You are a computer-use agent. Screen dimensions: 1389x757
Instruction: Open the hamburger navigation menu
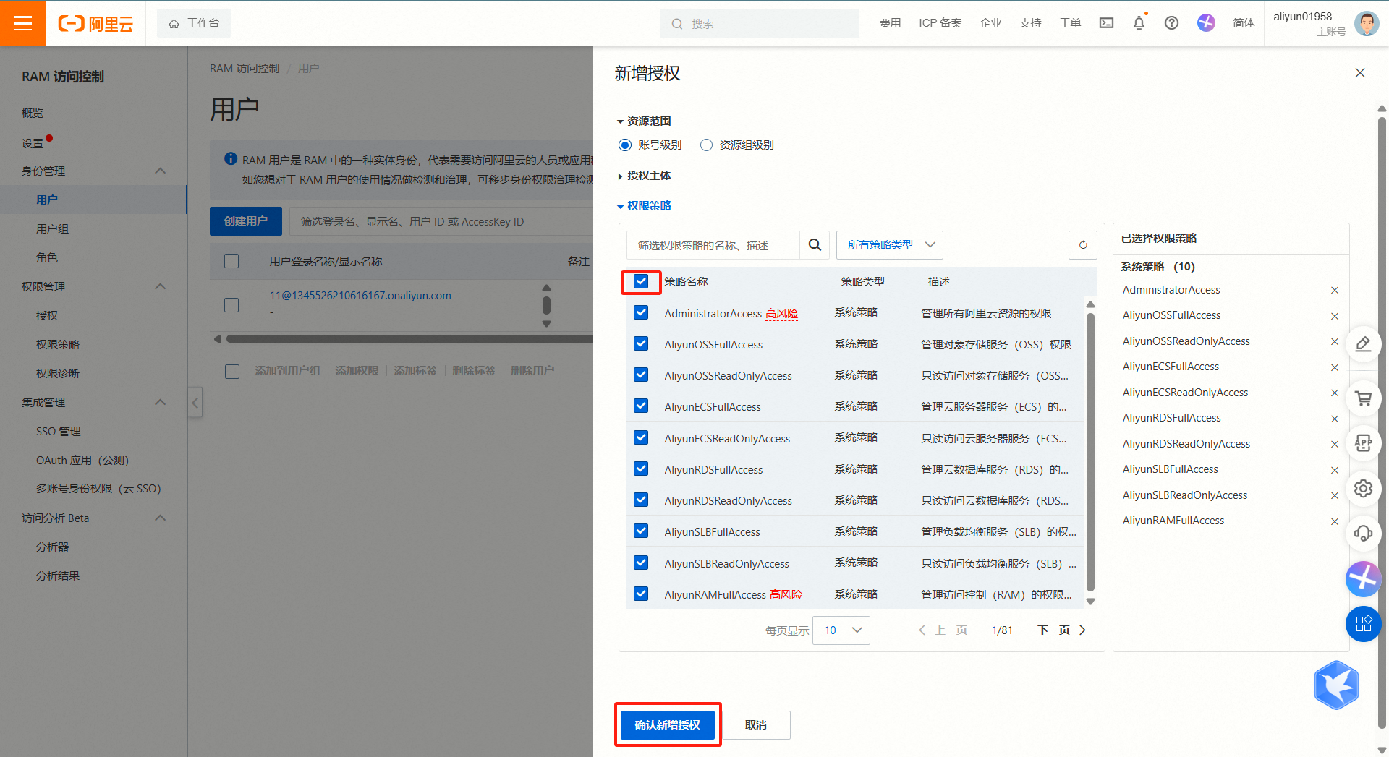coord(22,23)
